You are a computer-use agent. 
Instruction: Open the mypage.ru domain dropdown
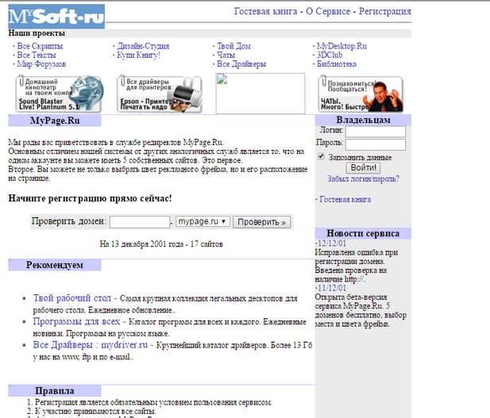(203, 221)
